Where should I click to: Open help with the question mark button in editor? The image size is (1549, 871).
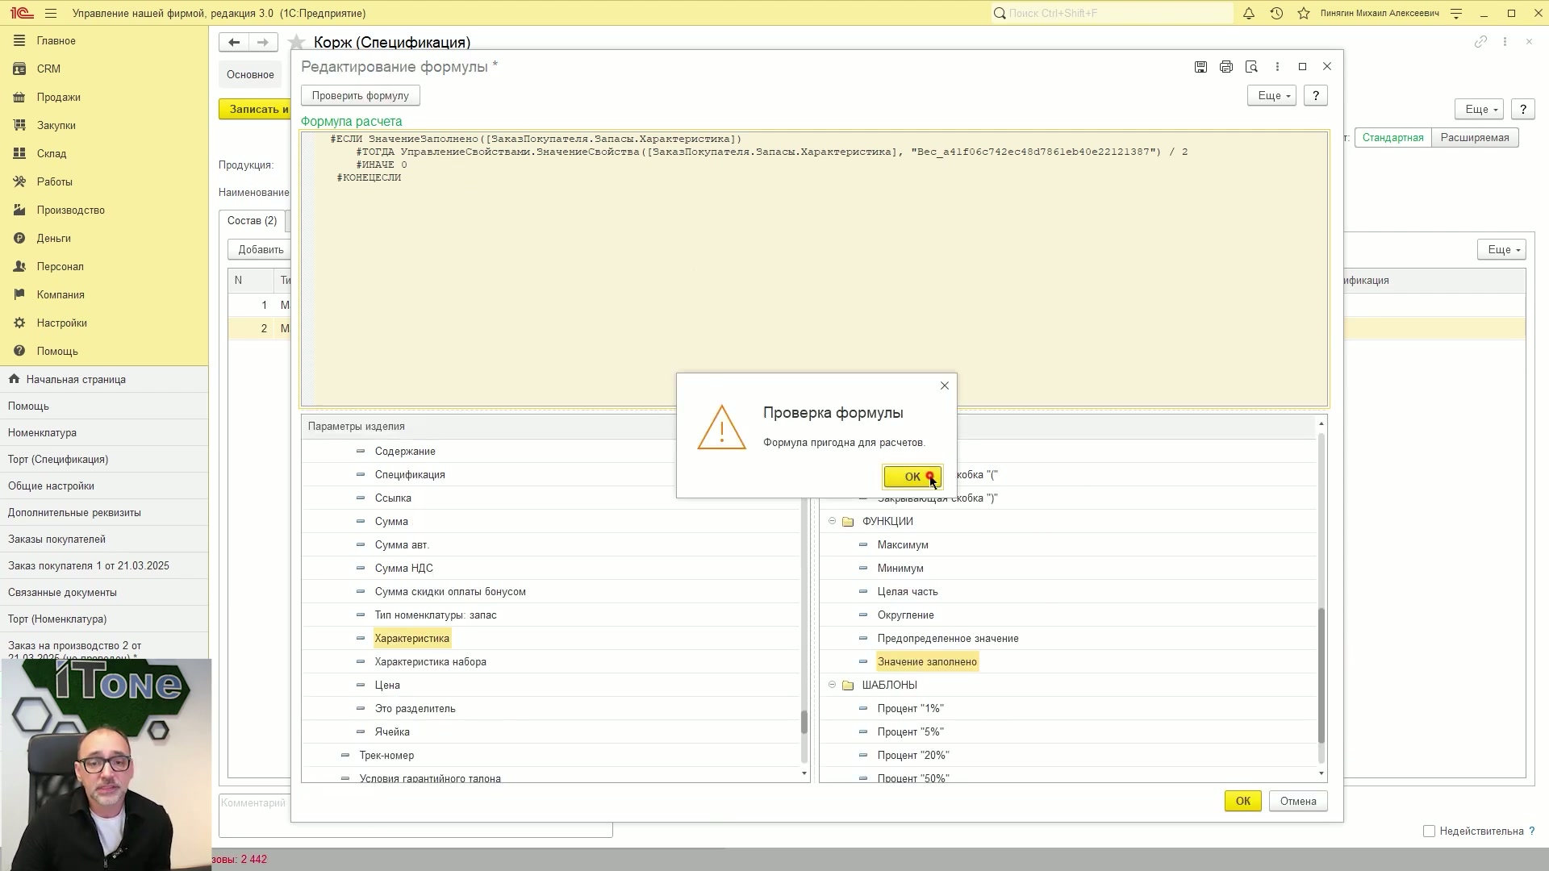(x=1316, y=95)
